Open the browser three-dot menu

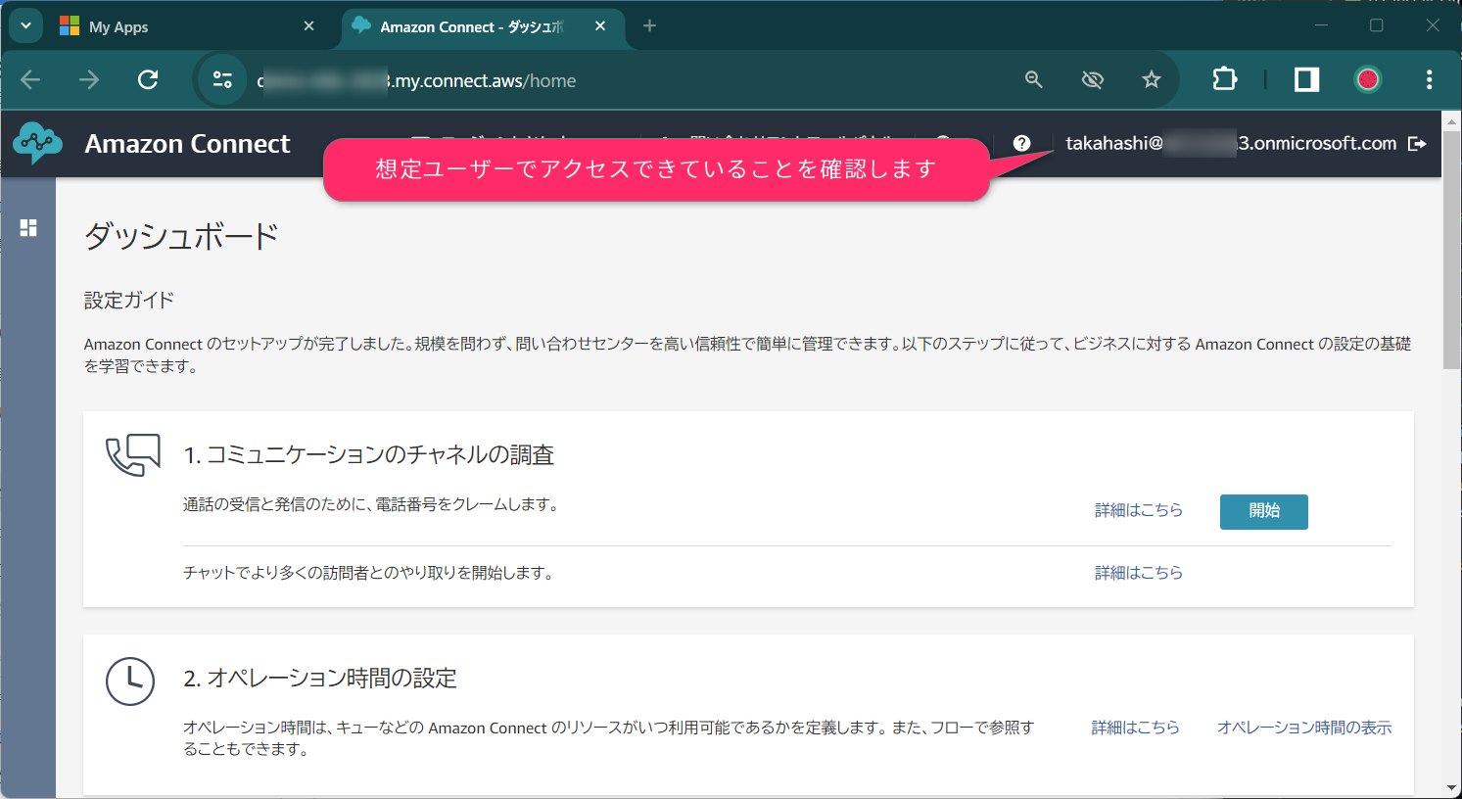click(x=1430, y=80)
